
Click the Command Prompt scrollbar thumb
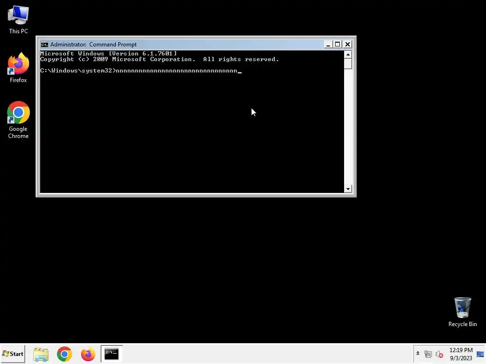click(x=348, y=64)
